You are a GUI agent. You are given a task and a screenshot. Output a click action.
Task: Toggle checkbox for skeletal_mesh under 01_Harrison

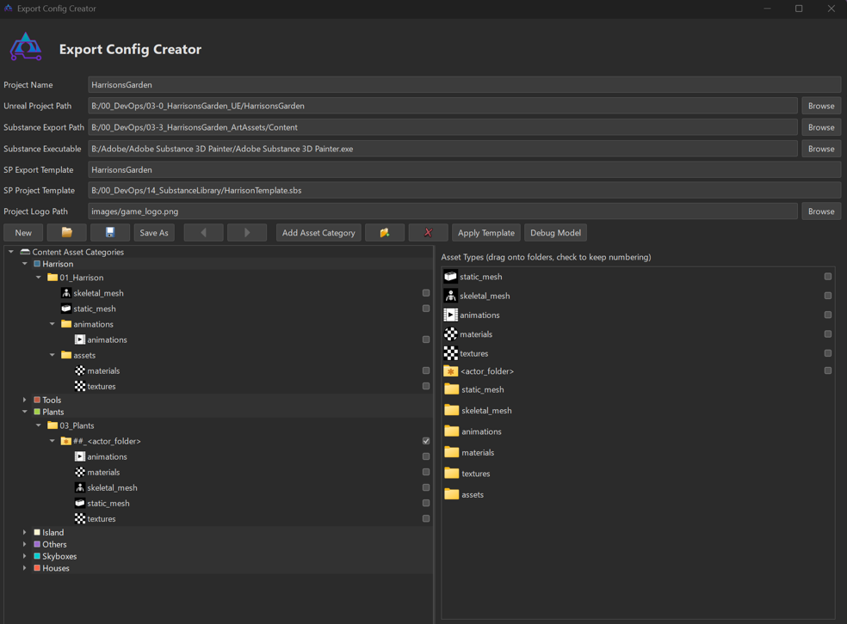point(426,293)
